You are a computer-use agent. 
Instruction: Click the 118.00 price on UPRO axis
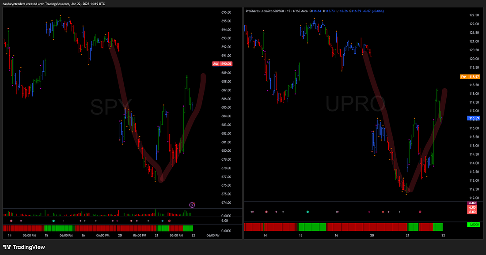click(x=474, y=94)
